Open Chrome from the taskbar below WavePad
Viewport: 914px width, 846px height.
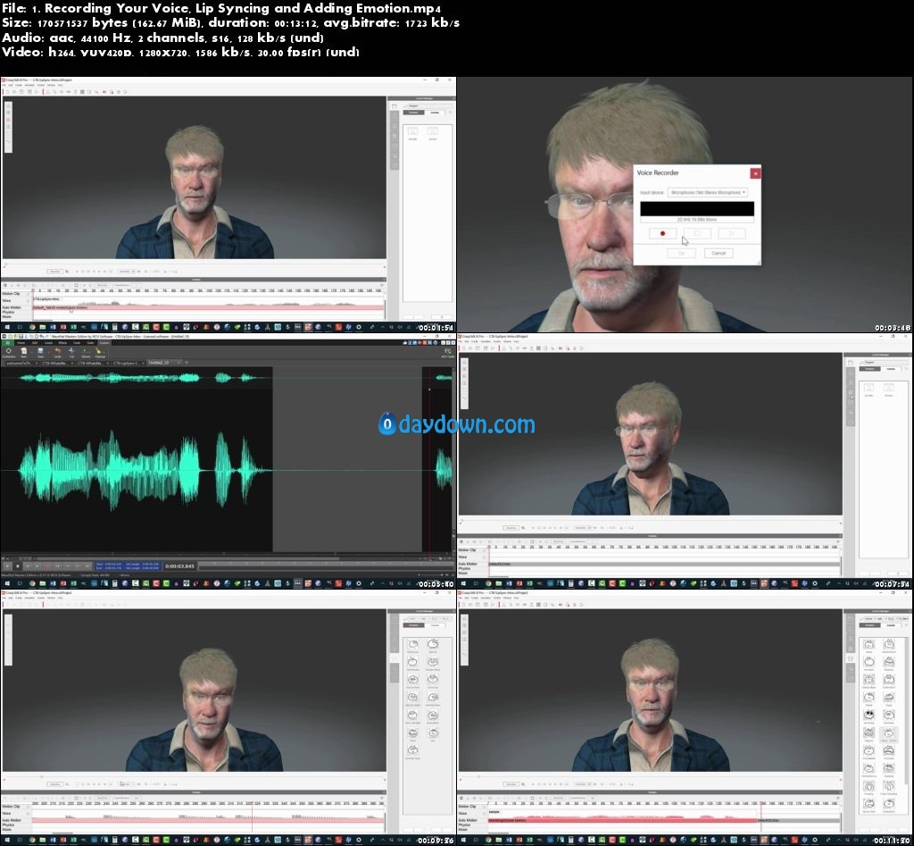32,583
